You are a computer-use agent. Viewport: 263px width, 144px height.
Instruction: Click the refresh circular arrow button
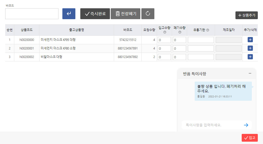148,14
